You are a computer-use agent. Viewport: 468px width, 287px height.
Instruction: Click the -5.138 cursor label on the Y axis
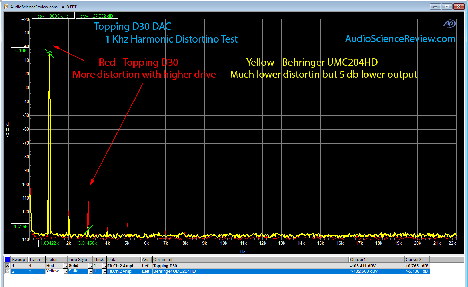pos(20,51)
